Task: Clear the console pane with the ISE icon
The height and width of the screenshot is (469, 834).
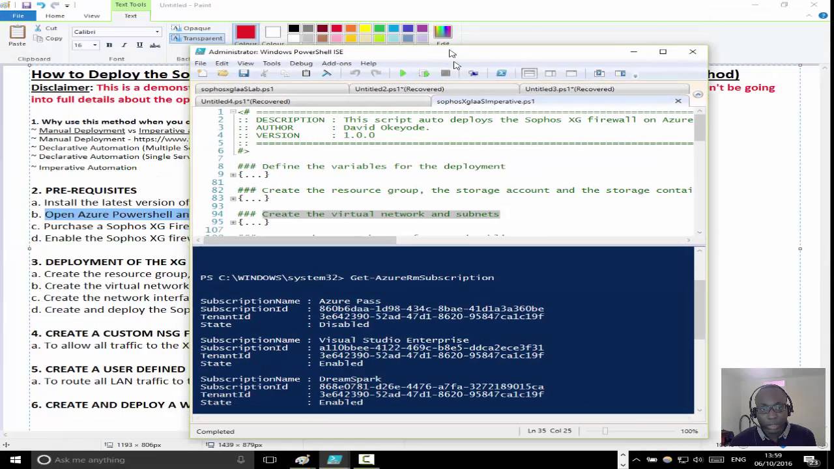Action: (x=326, y=74)
